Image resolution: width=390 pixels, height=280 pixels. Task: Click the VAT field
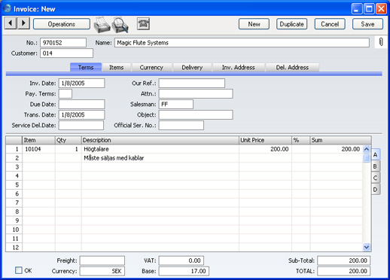click(x=181, y=260)
